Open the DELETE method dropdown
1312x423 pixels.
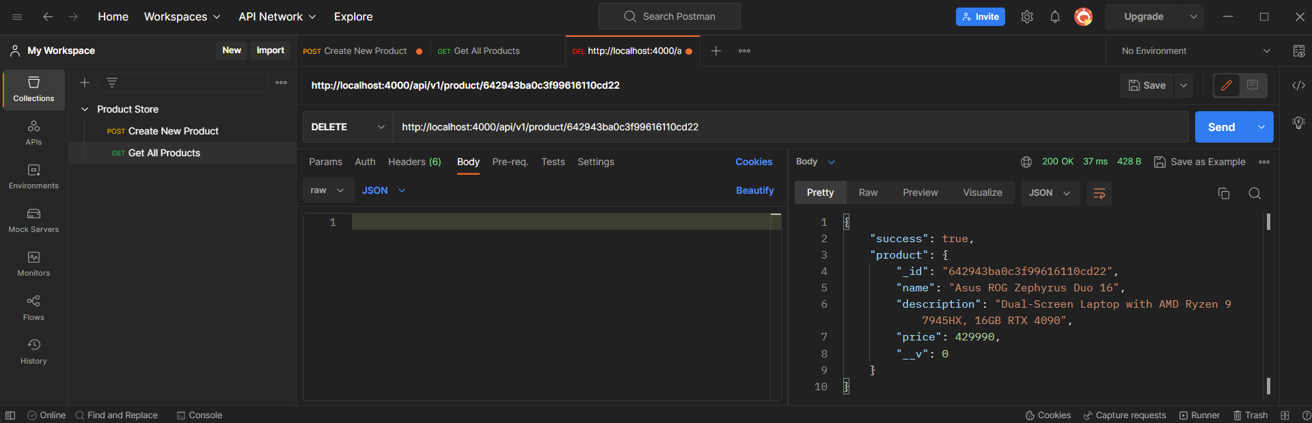click(x=347, y=127)
